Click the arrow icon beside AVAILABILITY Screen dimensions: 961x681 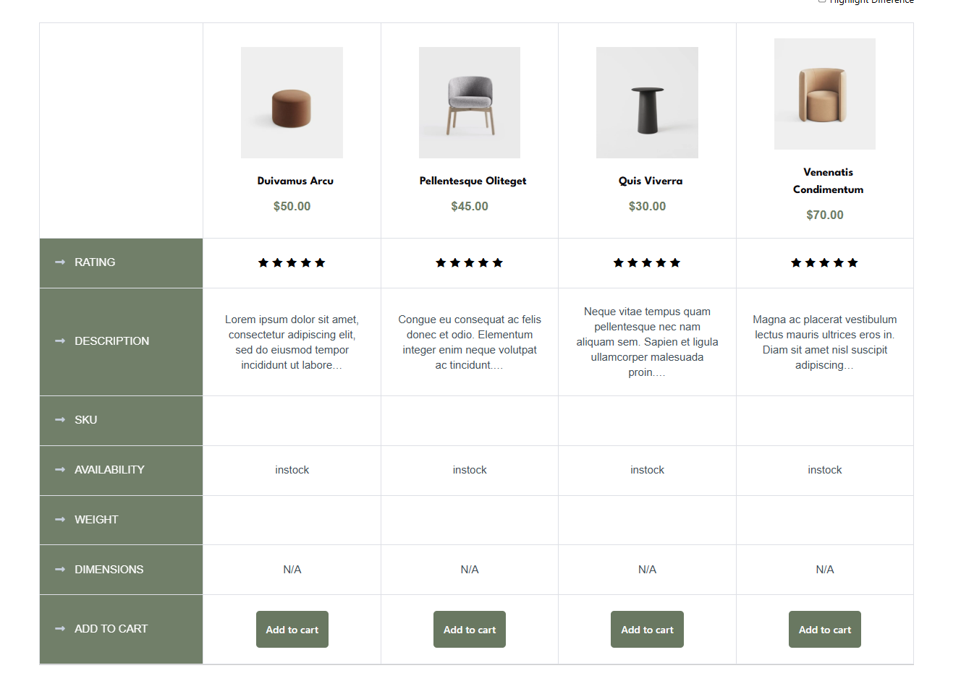(x=60, y=470)
